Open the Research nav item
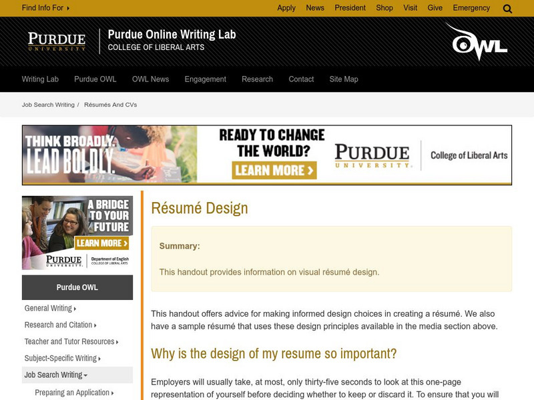The height and width of the screenshot is (400, 534). click(x=257, y=79)
